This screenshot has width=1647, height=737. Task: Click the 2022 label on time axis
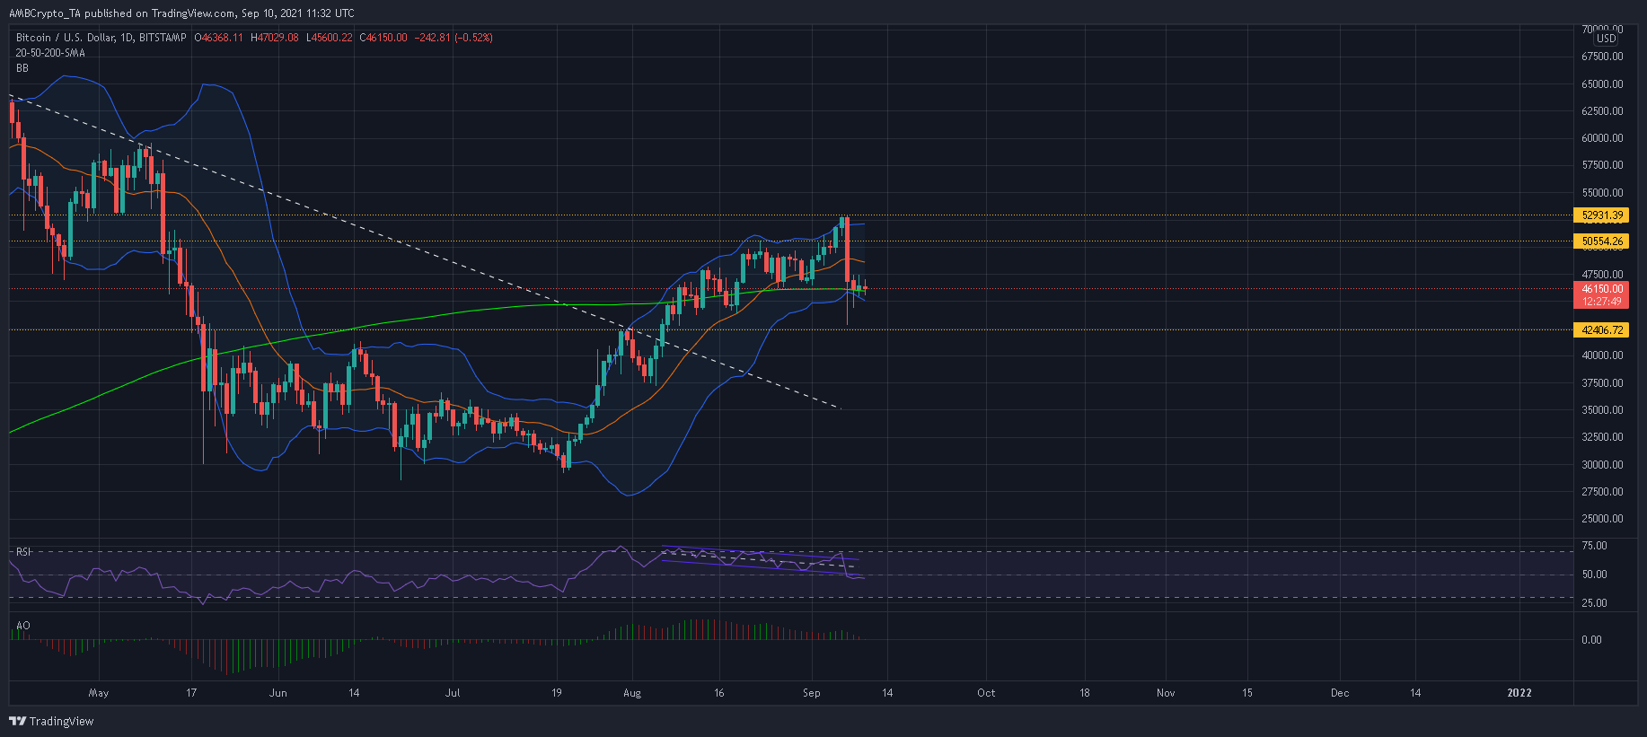1519,693
